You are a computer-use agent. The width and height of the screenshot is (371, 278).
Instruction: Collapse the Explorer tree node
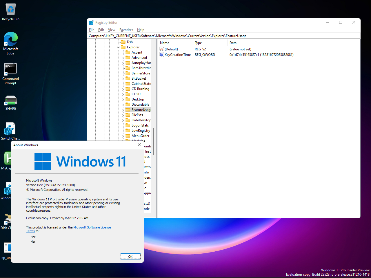coord(118,47)
